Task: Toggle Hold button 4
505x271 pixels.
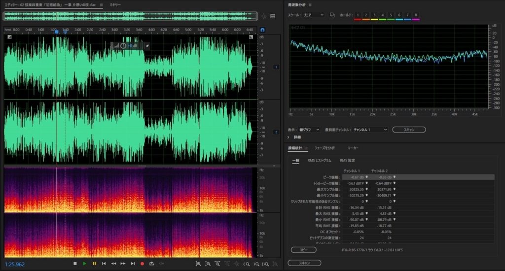Action: coord(383,15)
